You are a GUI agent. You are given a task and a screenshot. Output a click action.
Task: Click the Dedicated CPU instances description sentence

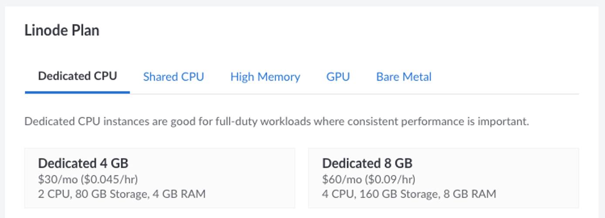pos(276,121)
